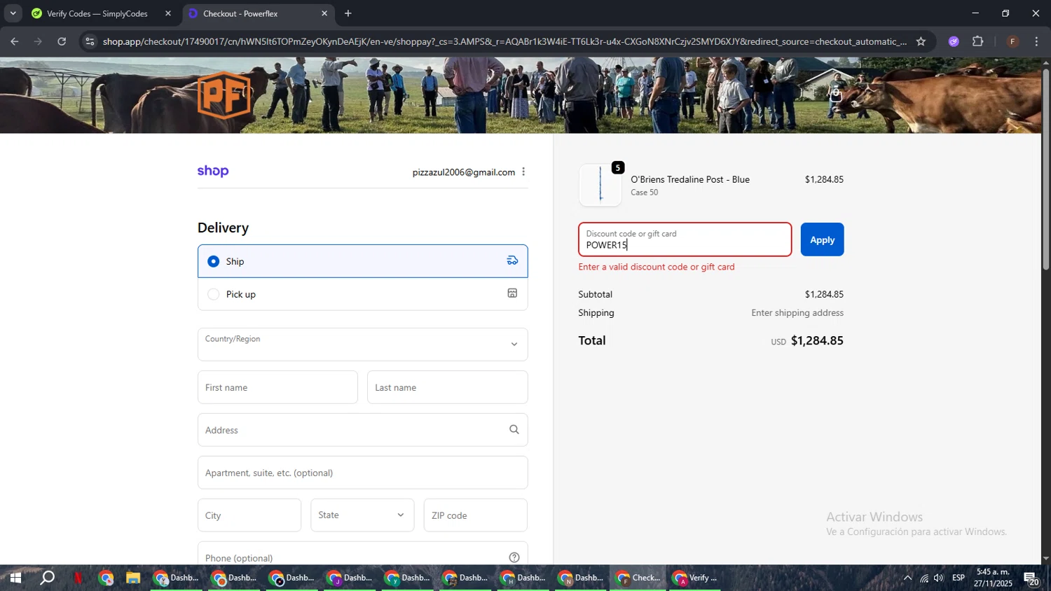Expand the Country/Region dropdown

point(362,345)
